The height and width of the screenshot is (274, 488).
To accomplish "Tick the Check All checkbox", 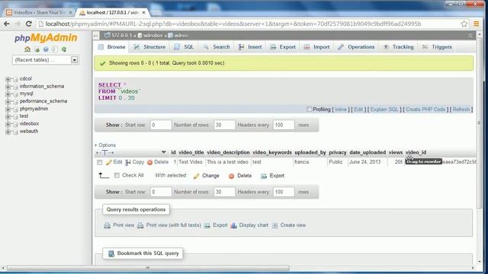I will coord(117,176).
